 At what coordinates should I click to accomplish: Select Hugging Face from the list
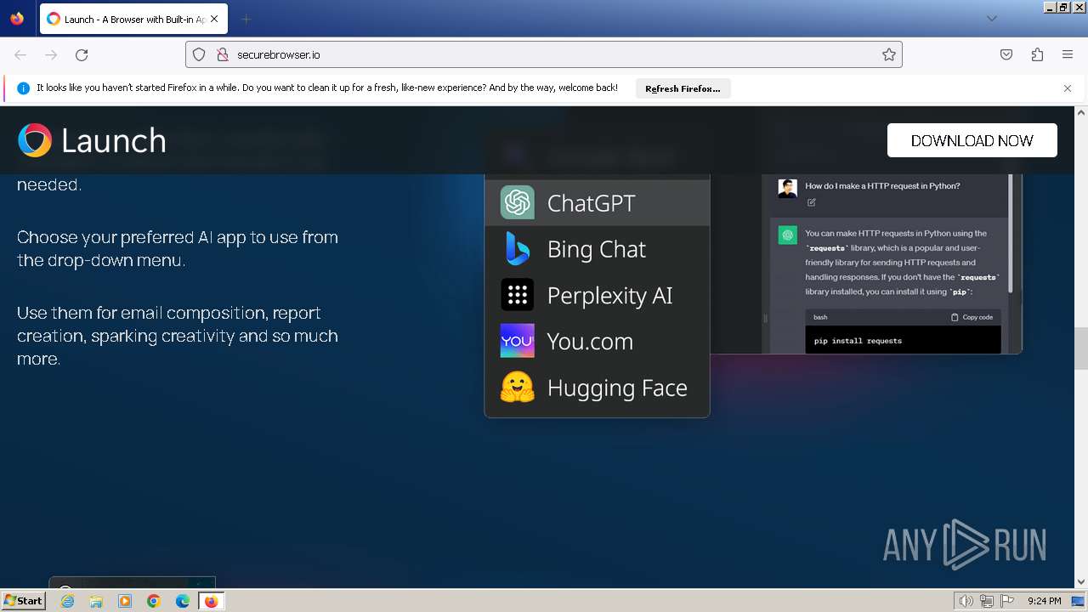[x=597, y=388]
